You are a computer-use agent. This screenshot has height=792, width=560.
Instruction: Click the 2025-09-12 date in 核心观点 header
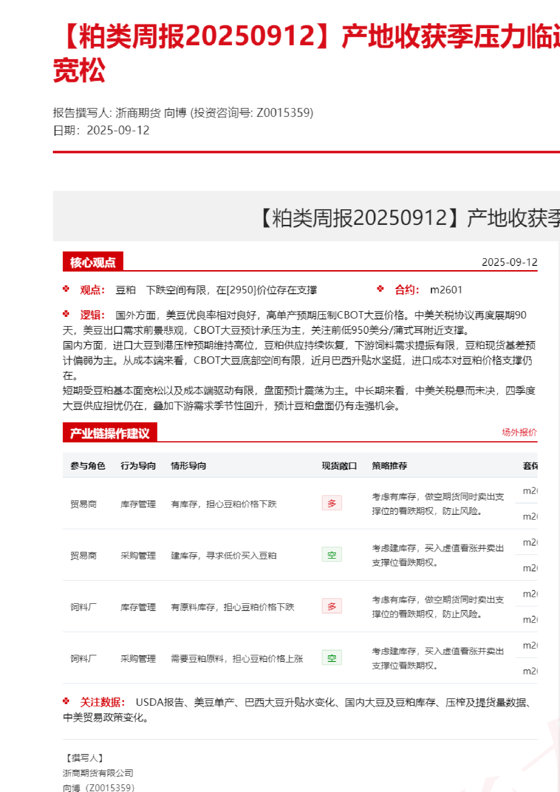pyautogui.click(x=509, y=262)
